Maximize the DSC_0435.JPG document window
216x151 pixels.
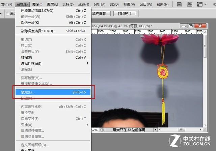tap(191, 26)
